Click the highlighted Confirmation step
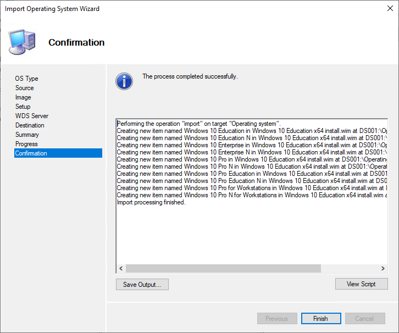399x333 pixels. click(31, 153)
